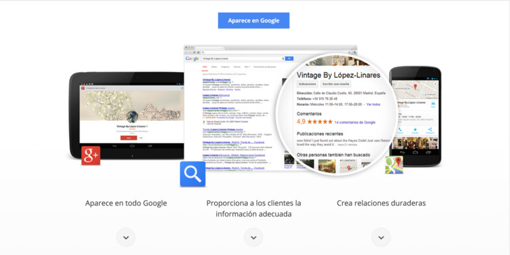Open the Google Maps pin icon
The image size is (510, 255).
(394, 165)
